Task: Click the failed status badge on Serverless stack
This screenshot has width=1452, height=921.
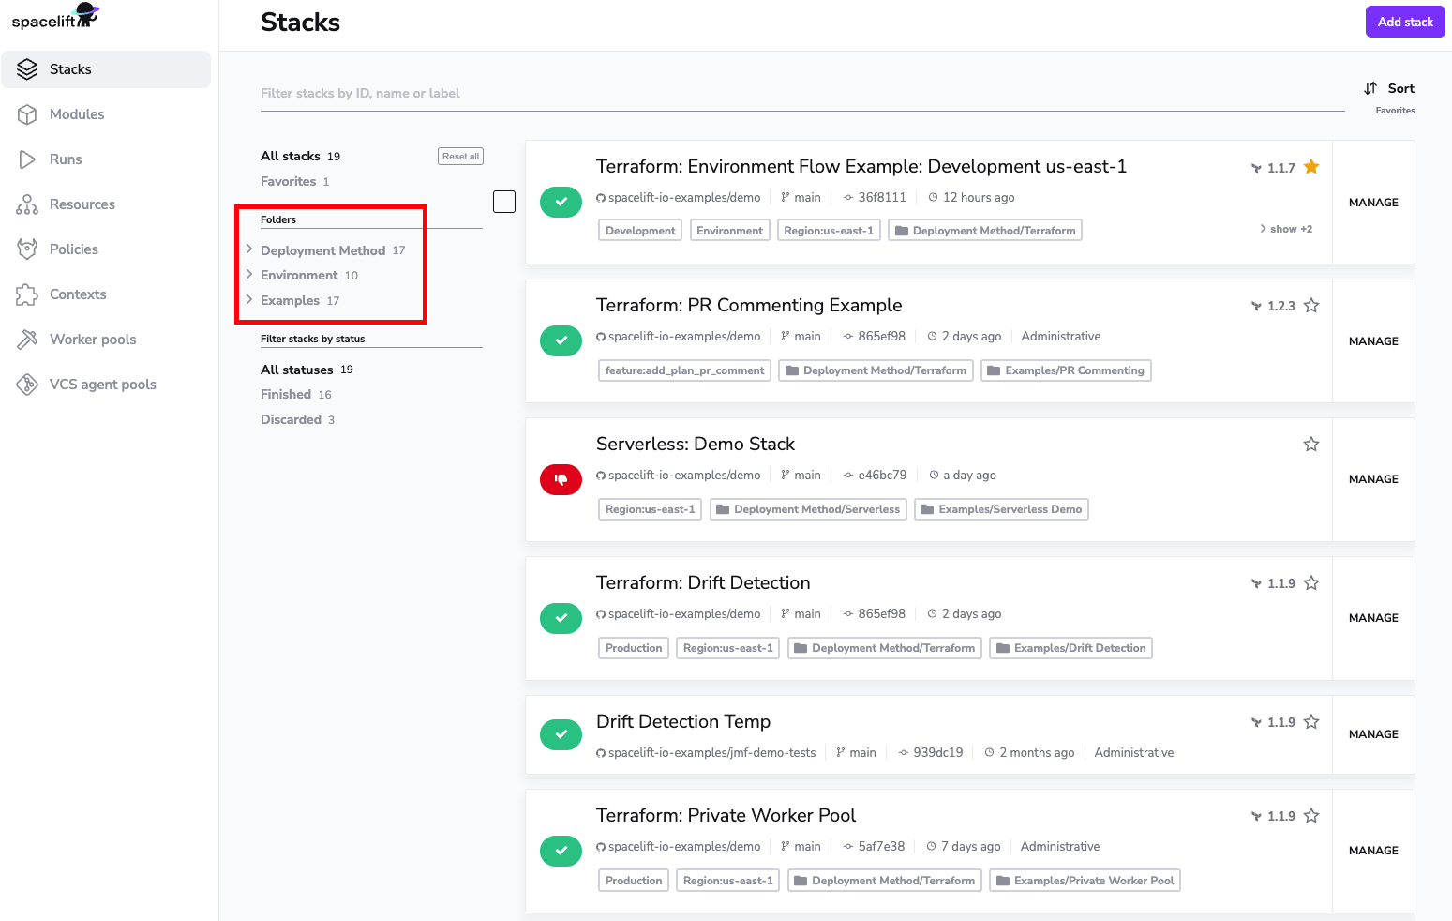Action: coord(561,479)
